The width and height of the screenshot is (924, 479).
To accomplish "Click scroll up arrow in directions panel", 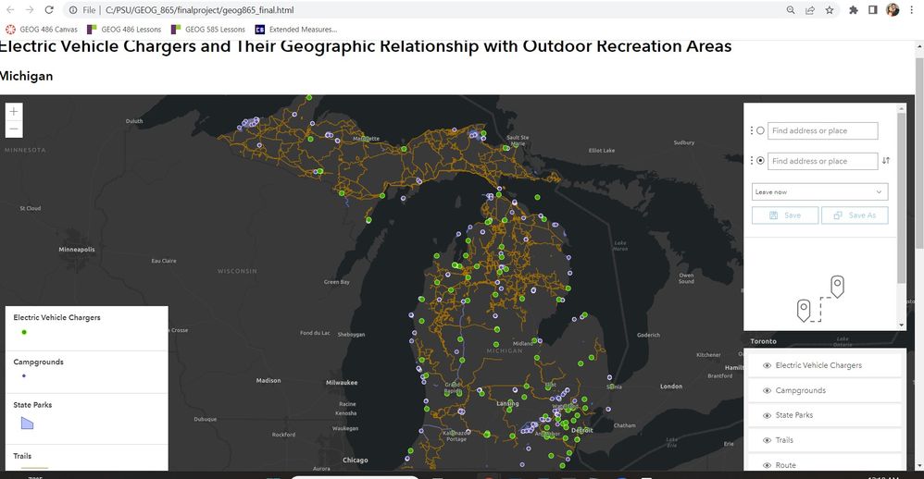I will [x=901, y=108].
